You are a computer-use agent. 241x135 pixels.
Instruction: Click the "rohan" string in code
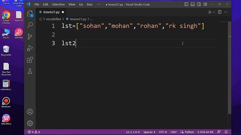pyautogui.click(x=149, y=26)
